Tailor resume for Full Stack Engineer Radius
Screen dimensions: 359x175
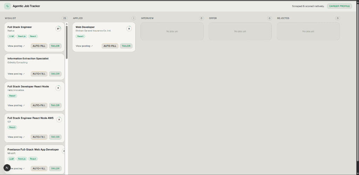(55, 46)
